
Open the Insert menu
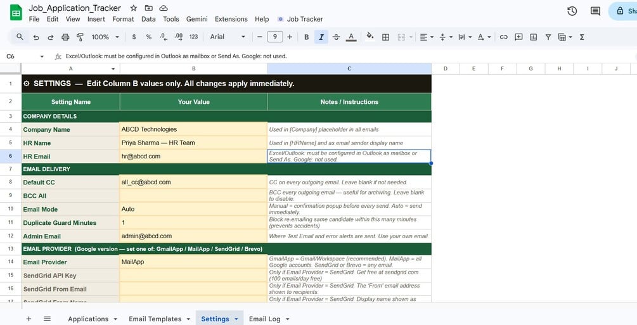coord(96,19)
